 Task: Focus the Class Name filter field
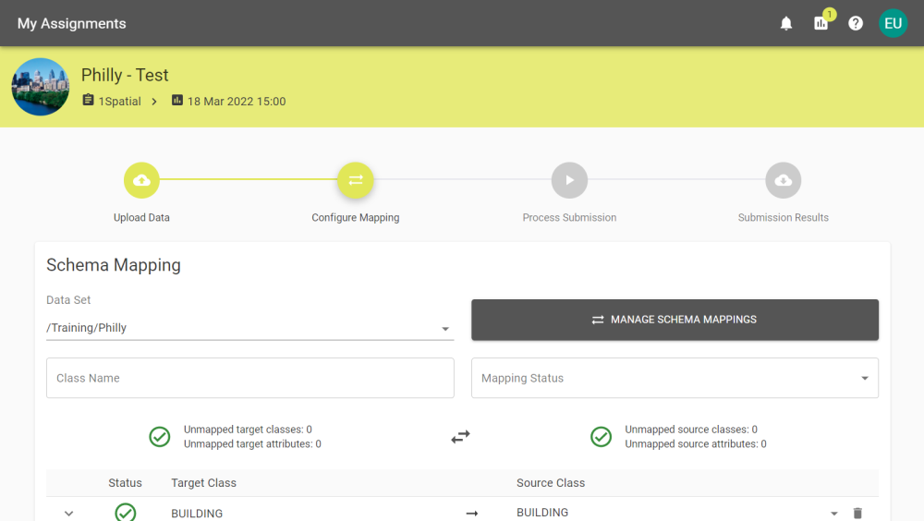coord(249,378)
